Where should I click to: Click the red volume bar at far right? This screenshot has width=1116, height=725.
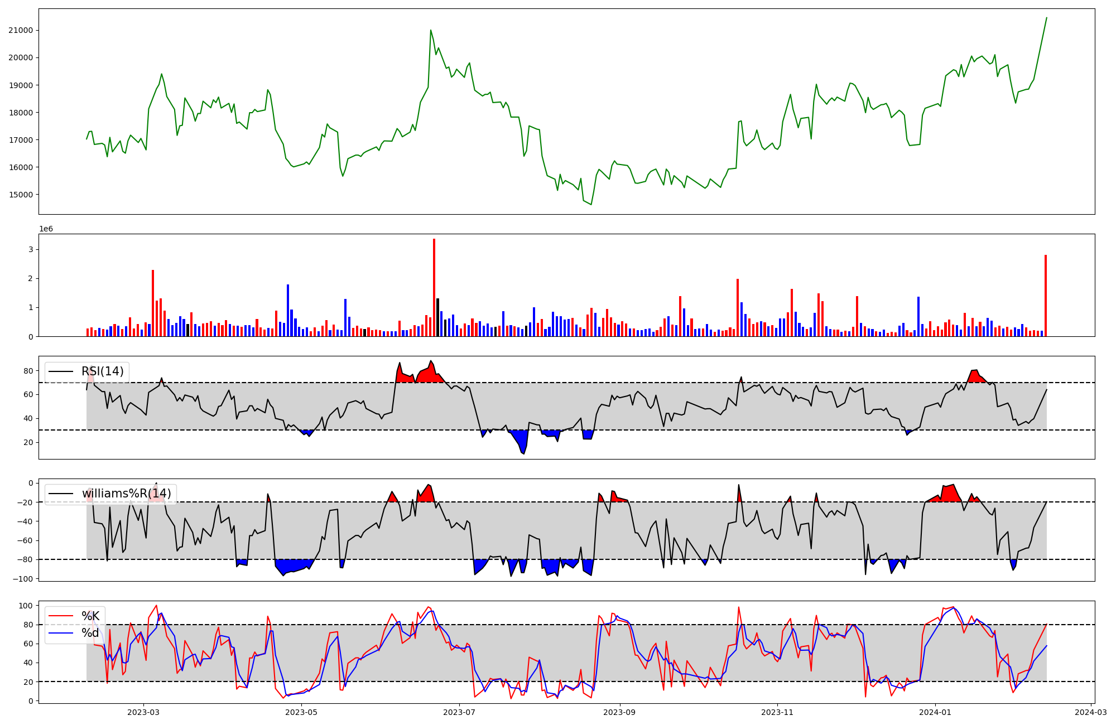point(1046,296)
